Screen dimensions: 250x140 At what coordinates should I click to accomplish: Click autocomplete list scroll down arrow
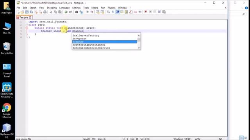(x=139, y=48)
